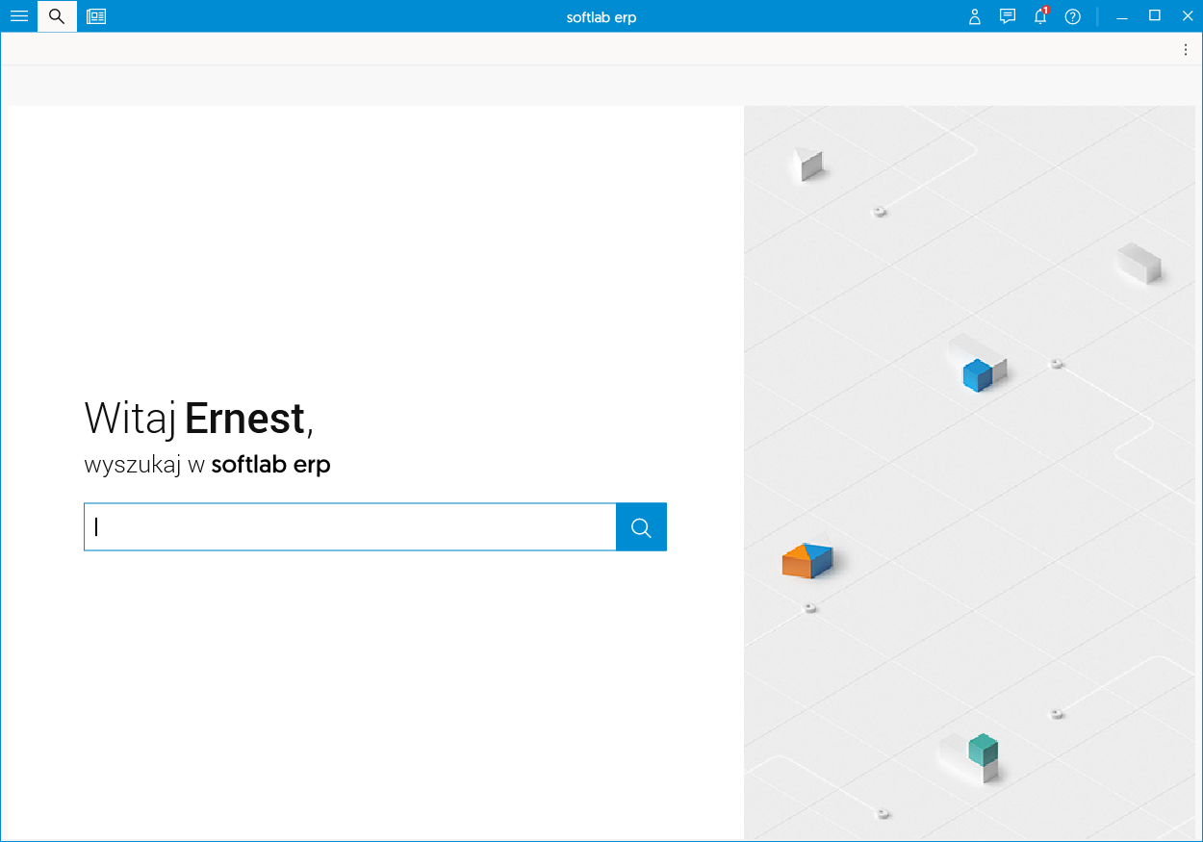Click the blue search button
1203x842 pixels.
tap(641, 527)
